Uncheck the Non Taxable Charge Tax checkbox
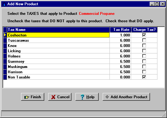Screen dimensions: 167x118 click(x=144, y=77)
